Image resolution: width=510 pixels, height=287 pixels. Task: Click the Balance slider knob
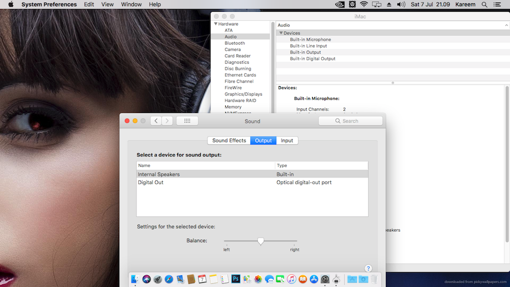coord(260,241)
